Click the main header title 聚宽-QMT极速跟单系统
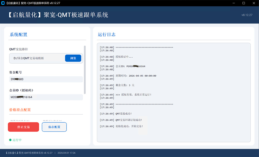This screenshot has height=157, width=259. click(58, 15)
